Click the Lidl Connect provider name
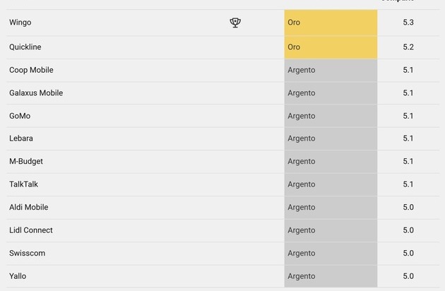This screenshot has width=445, height=291. pos(31,230)
